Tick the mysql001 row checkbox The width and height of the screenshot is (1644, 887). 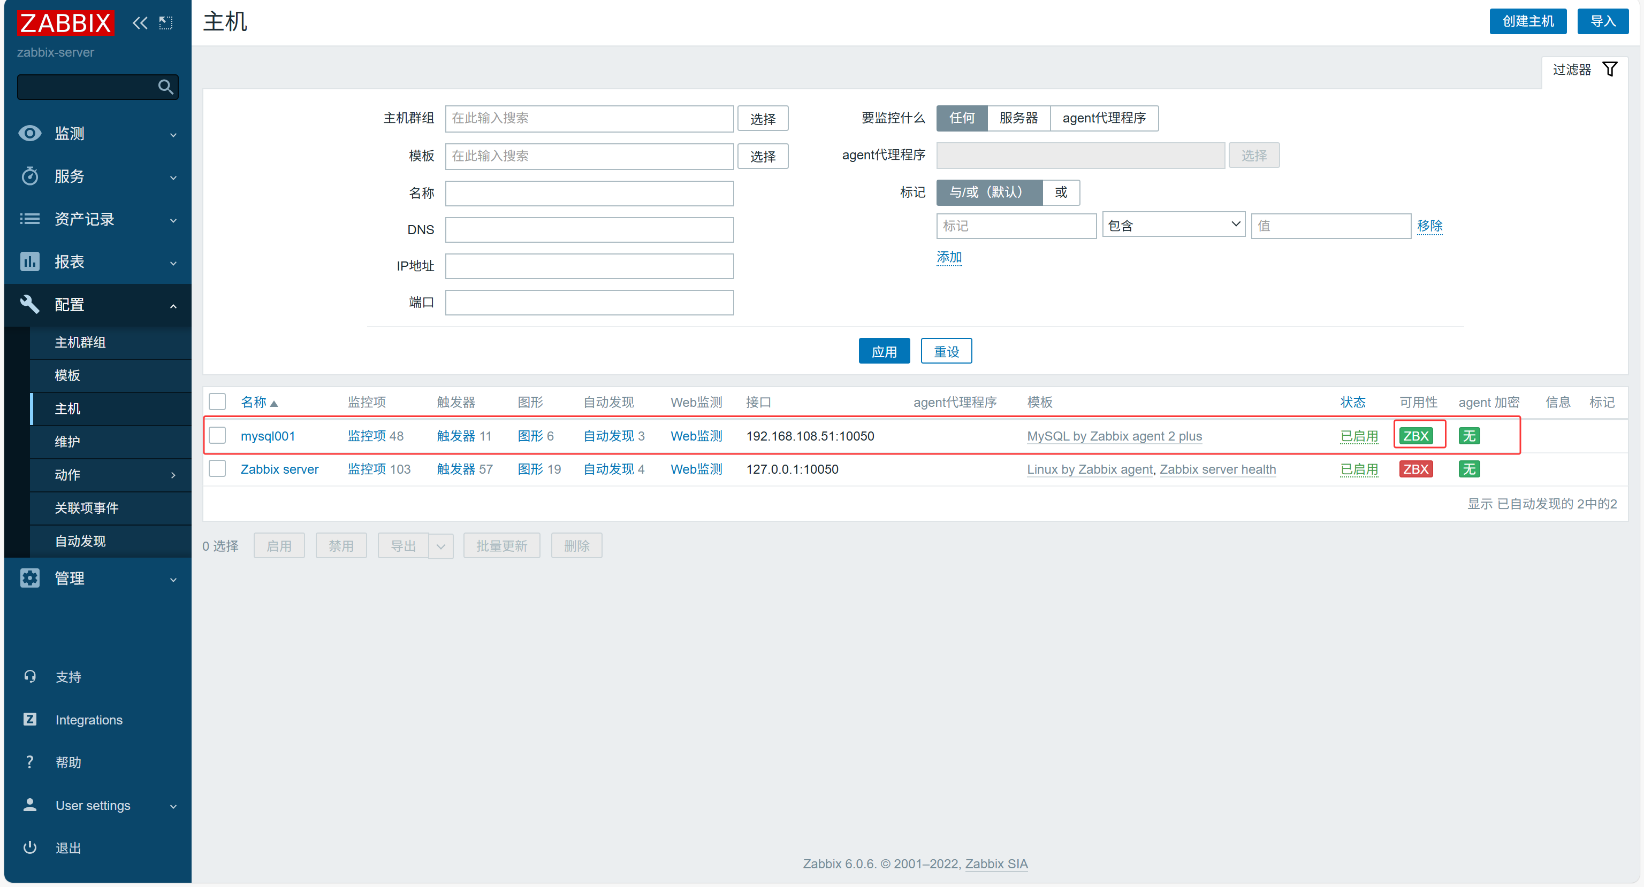point(218,435)
